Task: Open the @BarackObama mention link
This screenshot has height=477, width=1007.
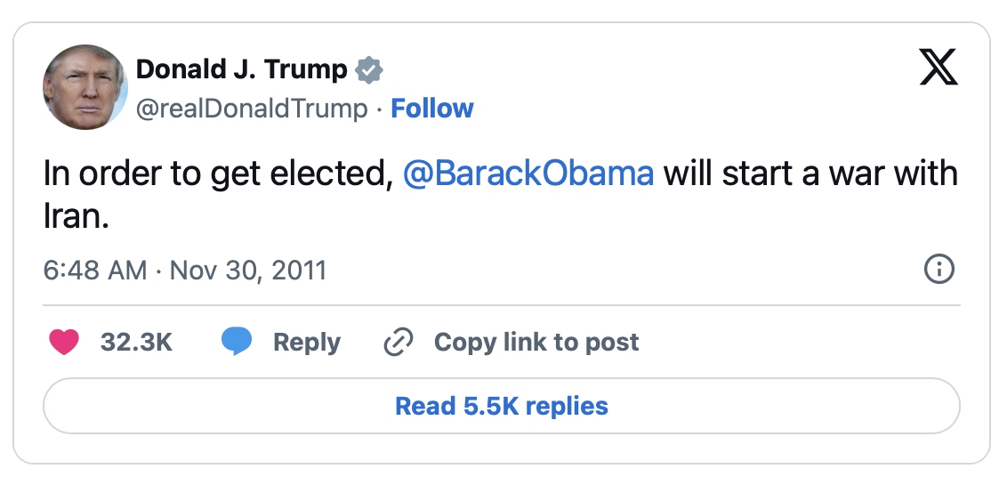Action: [528, 173]
